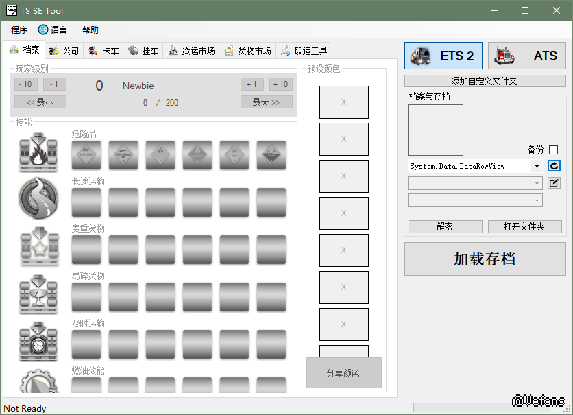Toggle the last hazardous cargo class box

click(271, 155)
